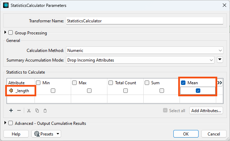This screenshot has height=141, width=230.
Task: Toggle the Min column header checkbox
Action: (38, 83)
